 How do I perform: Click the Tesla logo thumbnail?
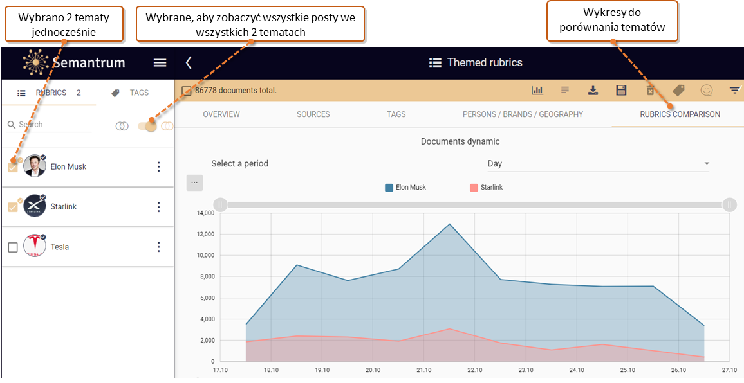click(x=35, y=246)
